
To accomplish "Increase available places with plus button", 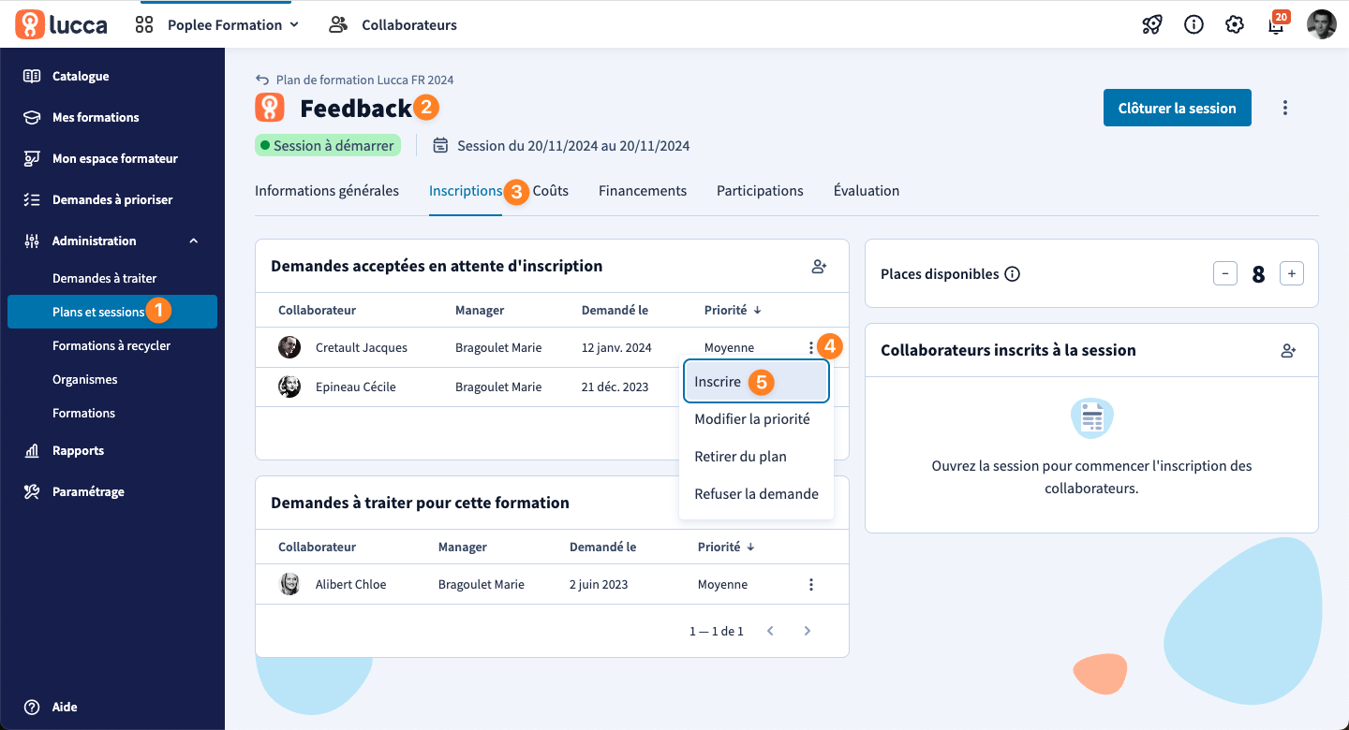I will coord(1292,273).
